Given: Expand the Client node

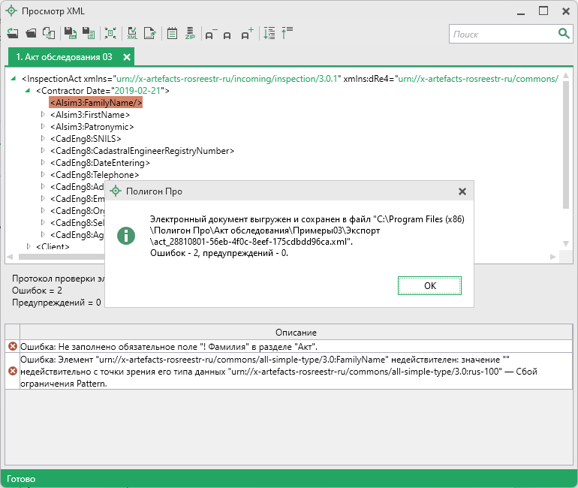Looking at the screenshot, I should pyautogui.click(x=29, y=246).
